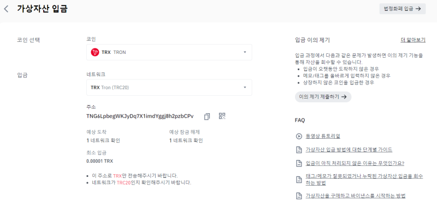The height and width of the screenshot is (203, 437).
Task: Copy the TRX deposit address
Action: (207, 116)
